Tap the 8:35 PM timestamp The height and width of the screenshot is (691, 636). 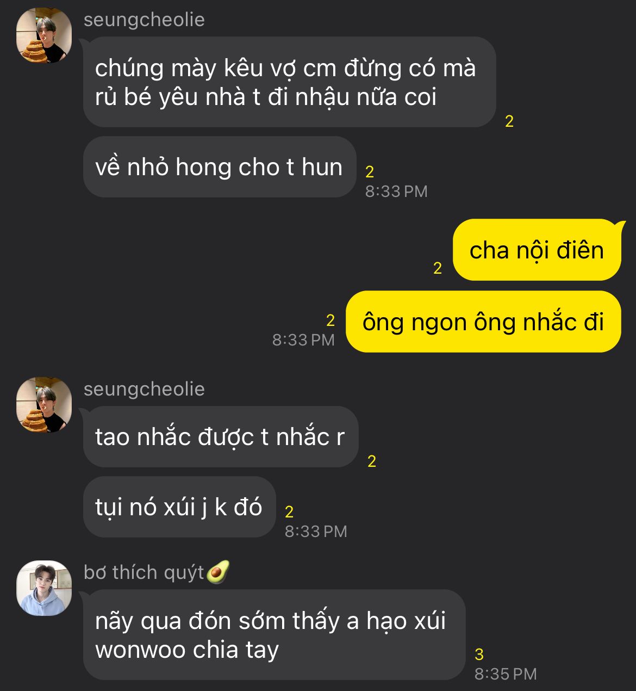(506, 674)
